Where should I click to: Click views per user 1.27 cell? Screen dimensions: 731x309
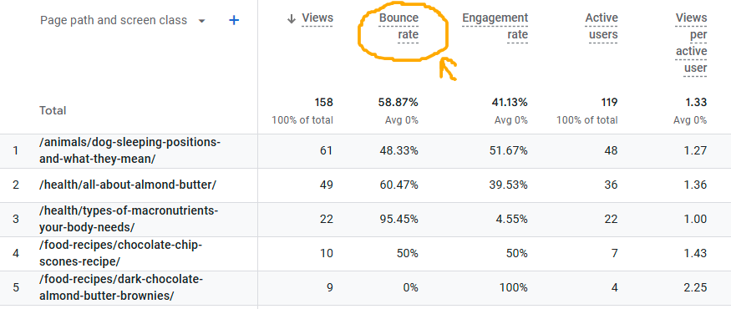click(697, 150)
